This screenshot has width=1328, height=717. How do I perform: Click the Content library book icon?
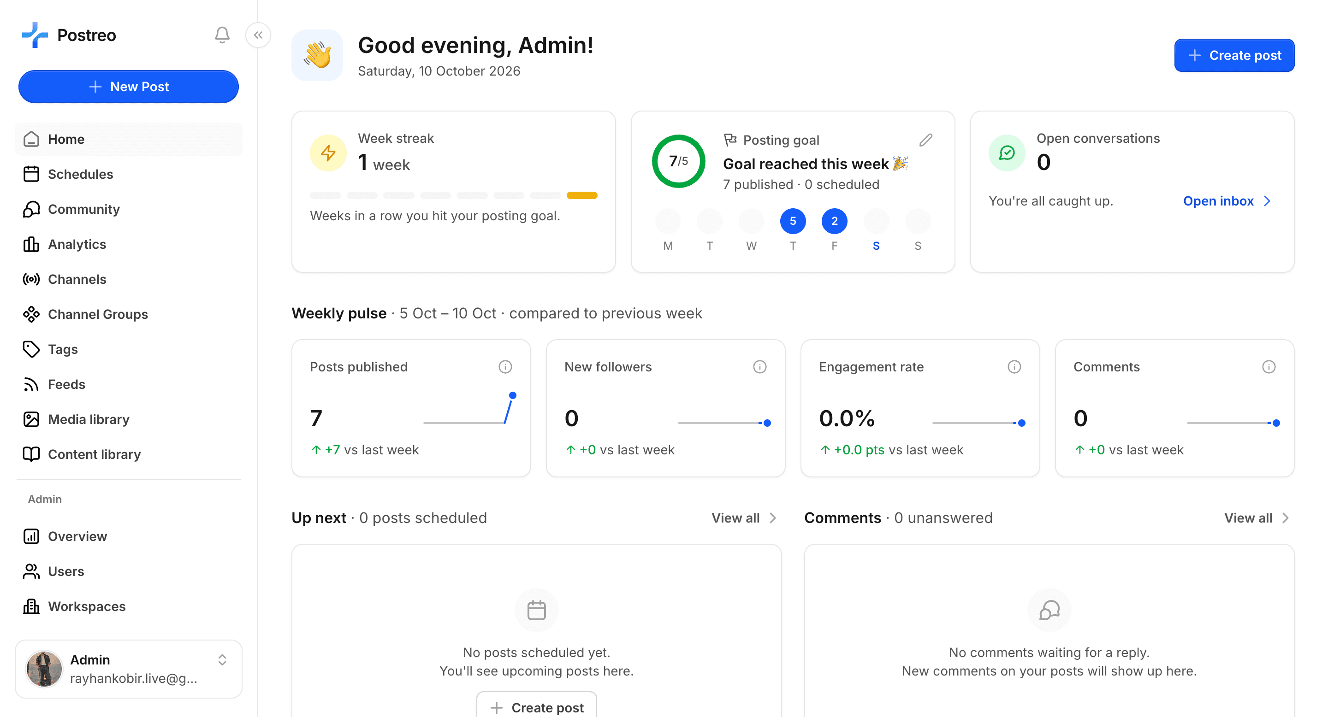coord(31,454)
